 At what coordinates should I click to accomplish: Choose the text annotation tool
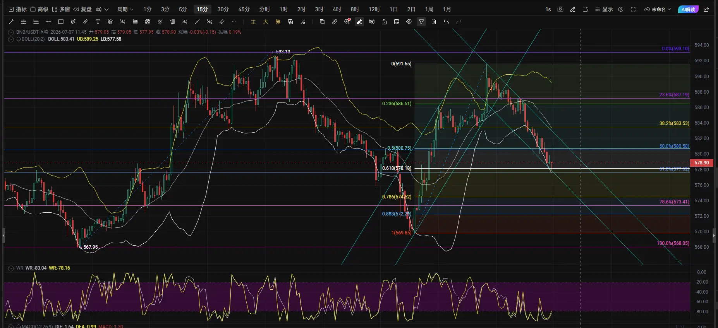pyautogui.click(x=98, y=22)
